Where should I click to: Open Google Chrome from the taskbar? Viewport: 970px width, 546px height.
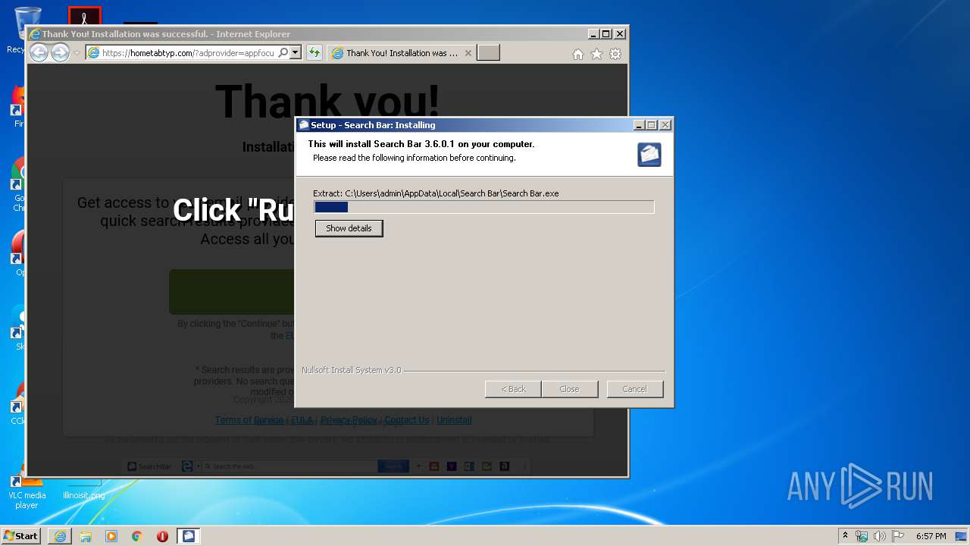(x=137, y=536)
